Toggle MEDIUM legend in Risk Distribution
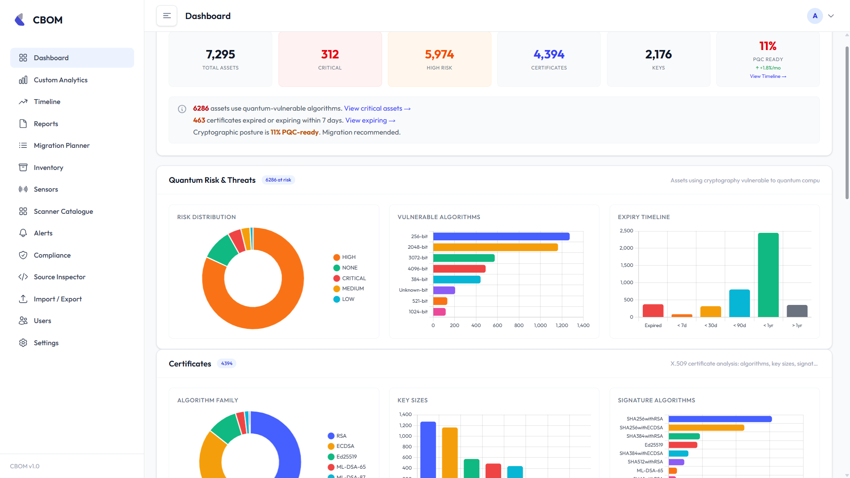Screen dimensions: 850x478 [348, 289]
